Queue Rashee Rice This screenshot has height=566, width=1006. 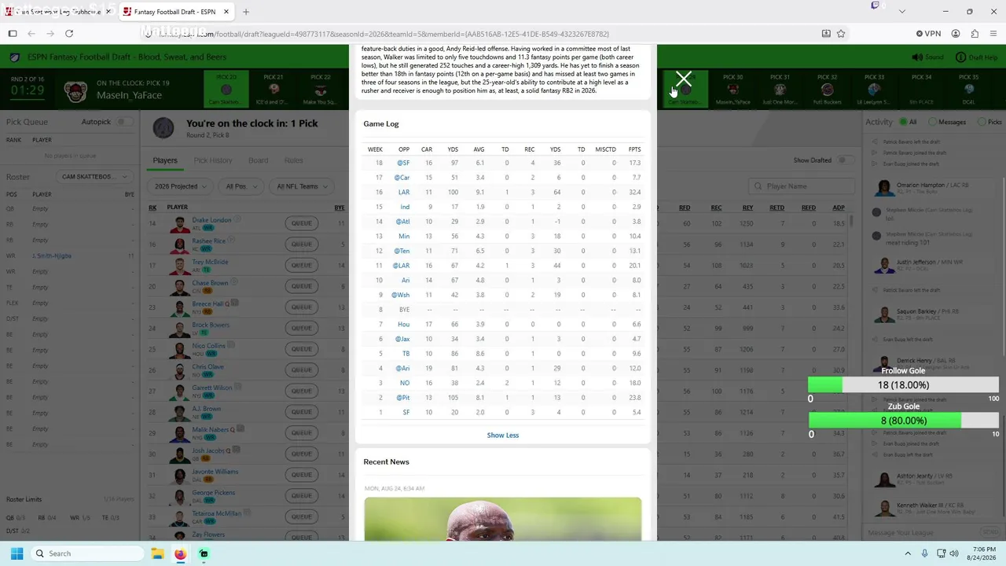point(302,244)
